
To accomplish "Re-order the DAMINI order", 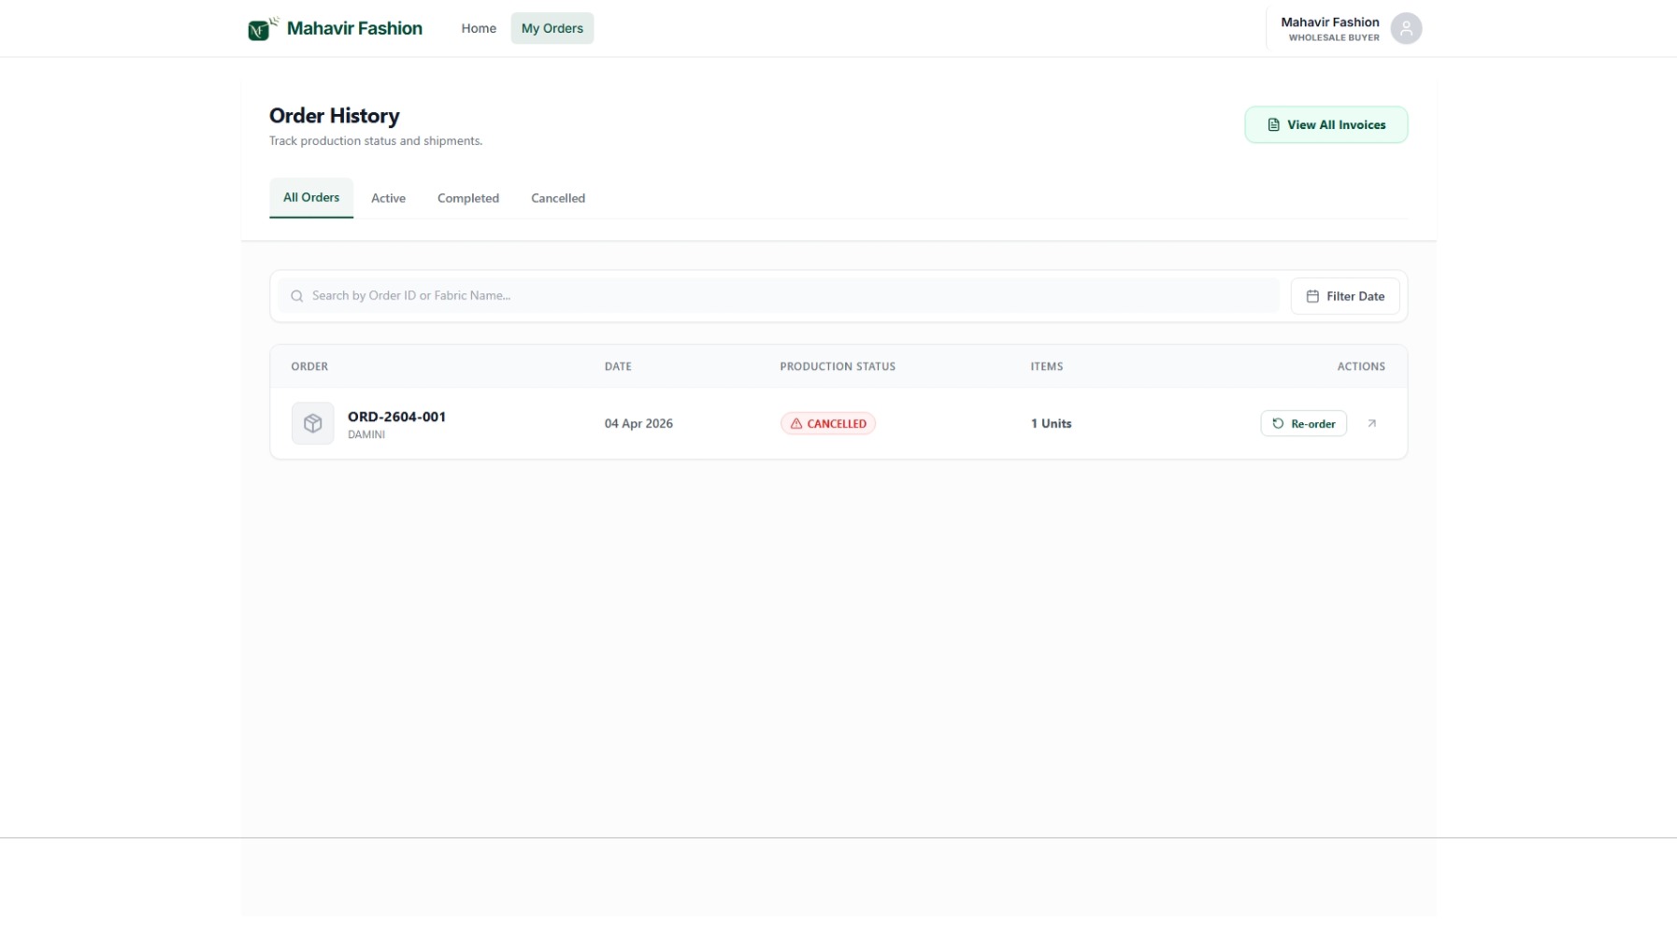I will tap(1302, 424).
